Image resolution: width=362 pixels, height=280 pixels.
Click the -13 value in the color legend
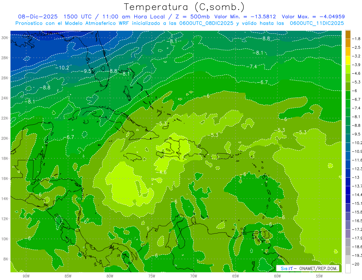point(356,177)
